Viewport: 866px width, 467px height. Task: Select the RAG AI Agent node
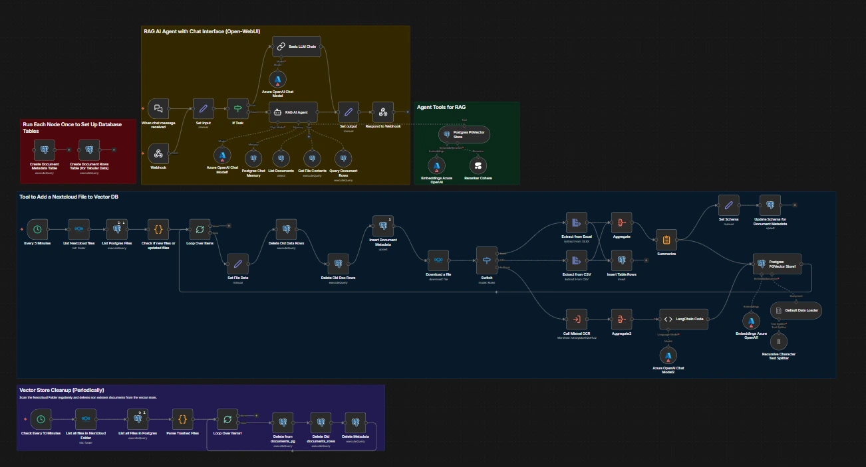click(x=293, y=112)
